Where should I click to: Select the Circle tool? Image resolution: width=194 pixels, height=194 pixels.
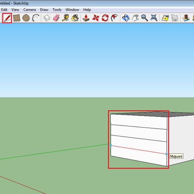26,18
